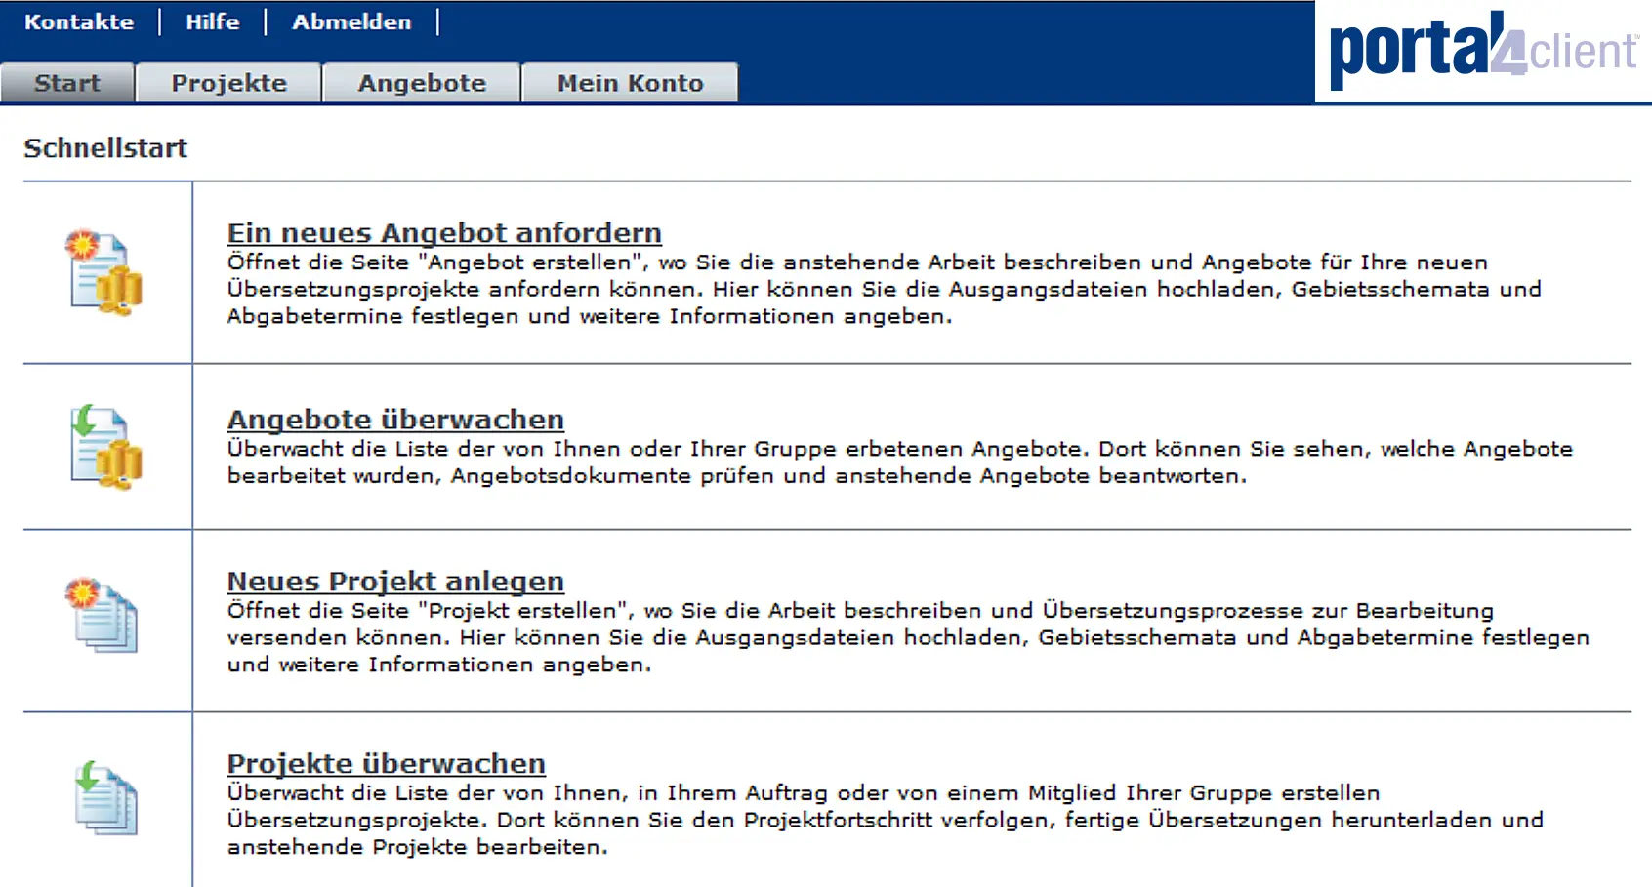
Task: Follow the "Ein neues Angebot anfordern" link
Action: pyautogui.click(x=444, y=233)
